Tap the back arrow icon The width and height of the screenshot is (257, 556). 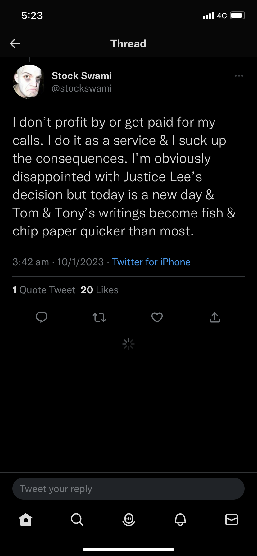click(x=15, y=43)
